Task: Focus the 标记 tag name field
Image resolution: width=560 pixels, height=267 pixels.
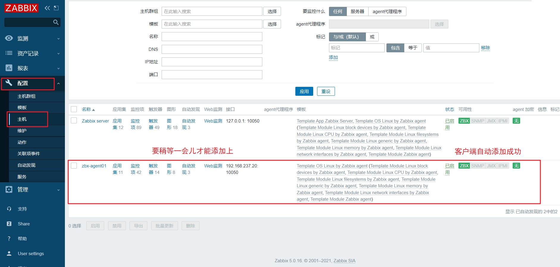Action: [x=357, y=48]
